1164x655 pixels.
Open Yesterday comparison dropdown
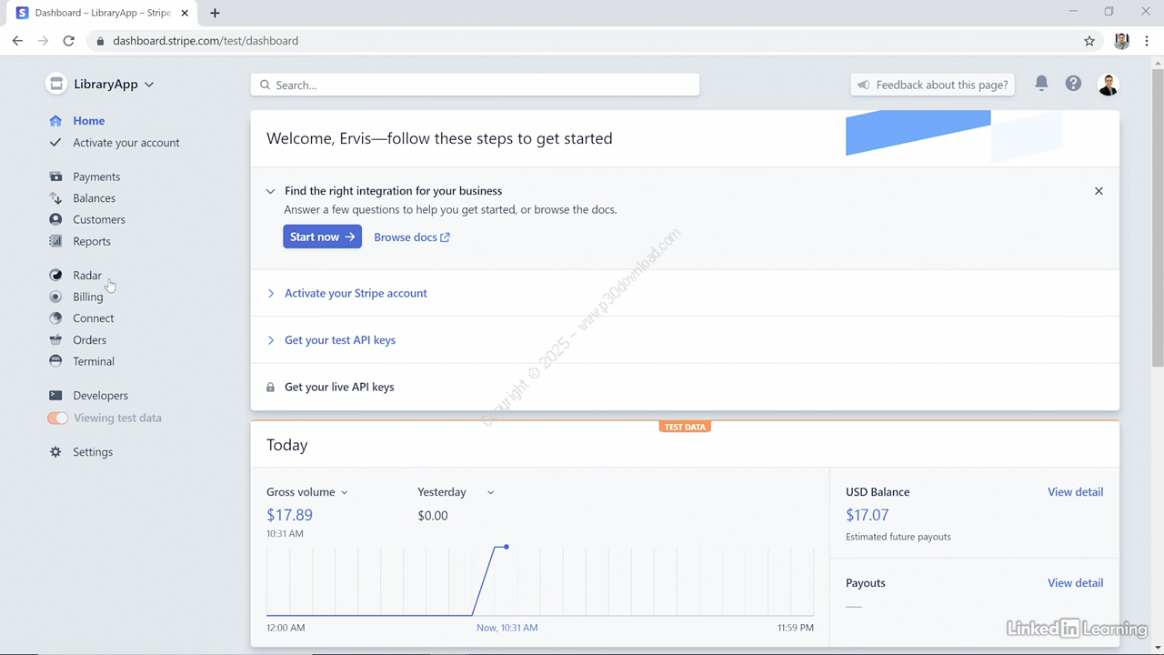[x=456, y=492]
